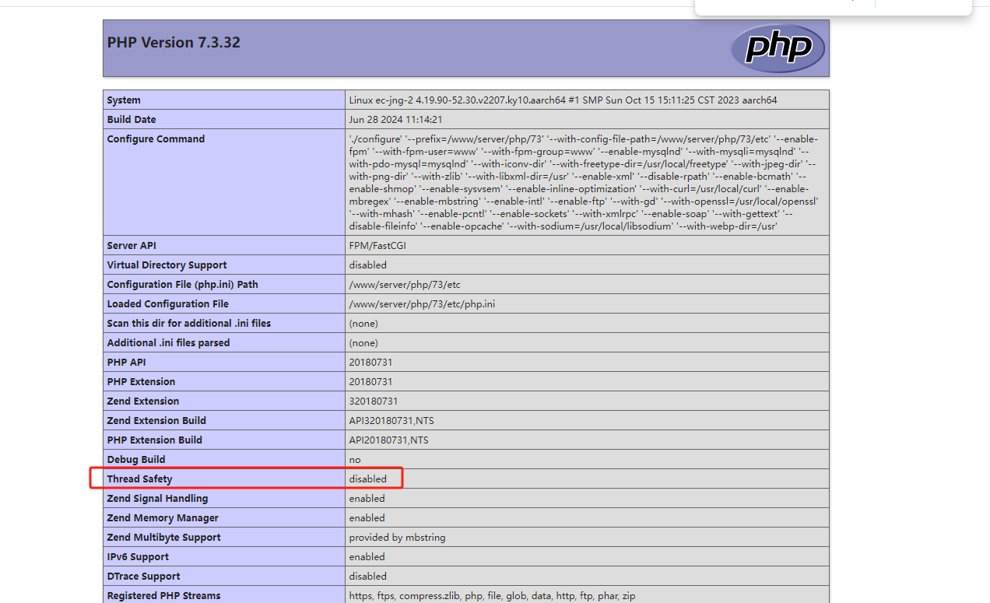990x603 pixels.
Task: Click the 'Jun 28 2024 11:14:21' value
Action: click(395, 120)
